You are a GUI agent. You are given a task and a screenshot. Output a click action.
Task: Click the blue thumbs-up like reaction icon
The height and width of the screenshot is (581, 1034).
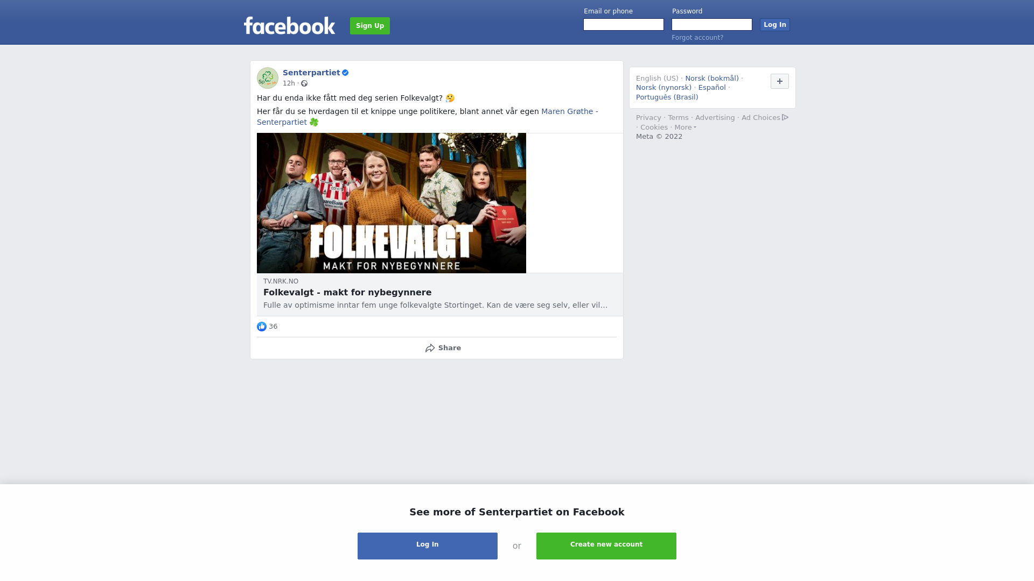click(262, 327)
